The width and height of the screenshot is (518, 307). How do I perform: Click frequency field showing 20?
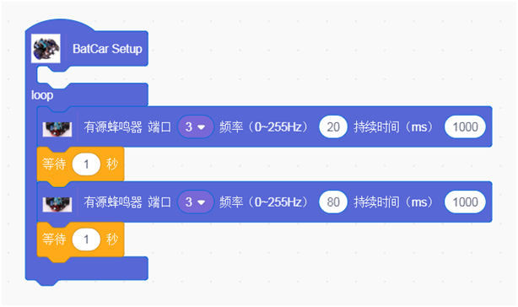point(333,127)
